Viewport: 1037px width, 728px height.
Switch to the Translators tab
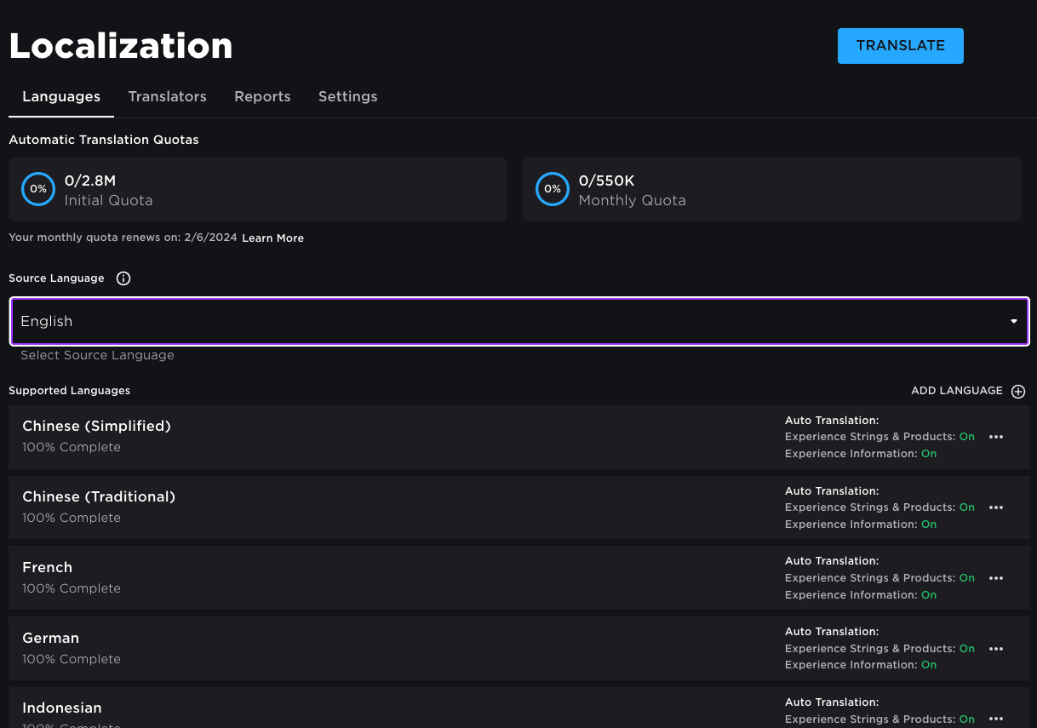tap(167, 97)
